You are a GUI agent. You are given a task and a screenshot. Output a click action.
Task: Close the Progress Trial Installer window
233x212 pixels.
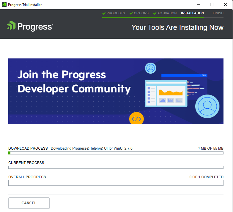click(225, 5)
